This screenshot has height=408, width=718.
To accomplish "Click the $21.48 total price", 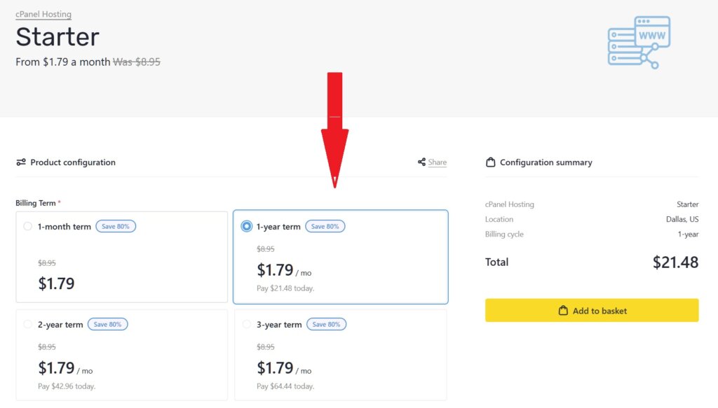I will coord(675,262).
